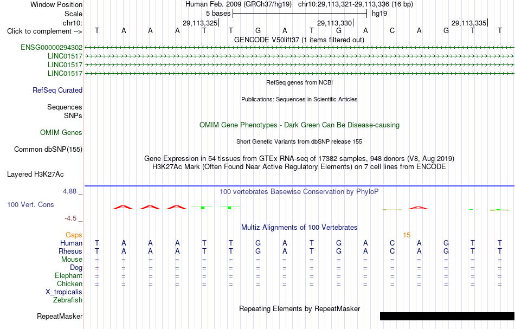This screenshot has width=515, height=329.
Task: Click the orange gap count '15'
Action: pyautogui.click(x=407, y=235)
